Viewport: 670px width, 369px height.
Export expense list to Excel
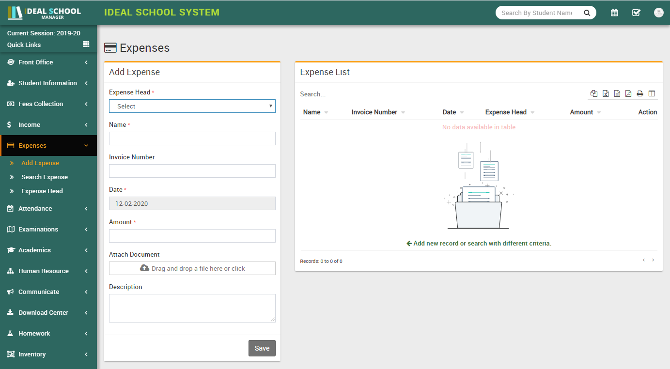[606, 94]
